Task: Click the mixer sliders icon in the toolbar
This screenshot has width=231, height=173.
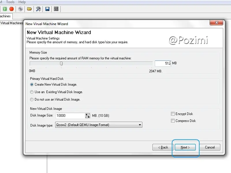Action: (x=56, y=9)
